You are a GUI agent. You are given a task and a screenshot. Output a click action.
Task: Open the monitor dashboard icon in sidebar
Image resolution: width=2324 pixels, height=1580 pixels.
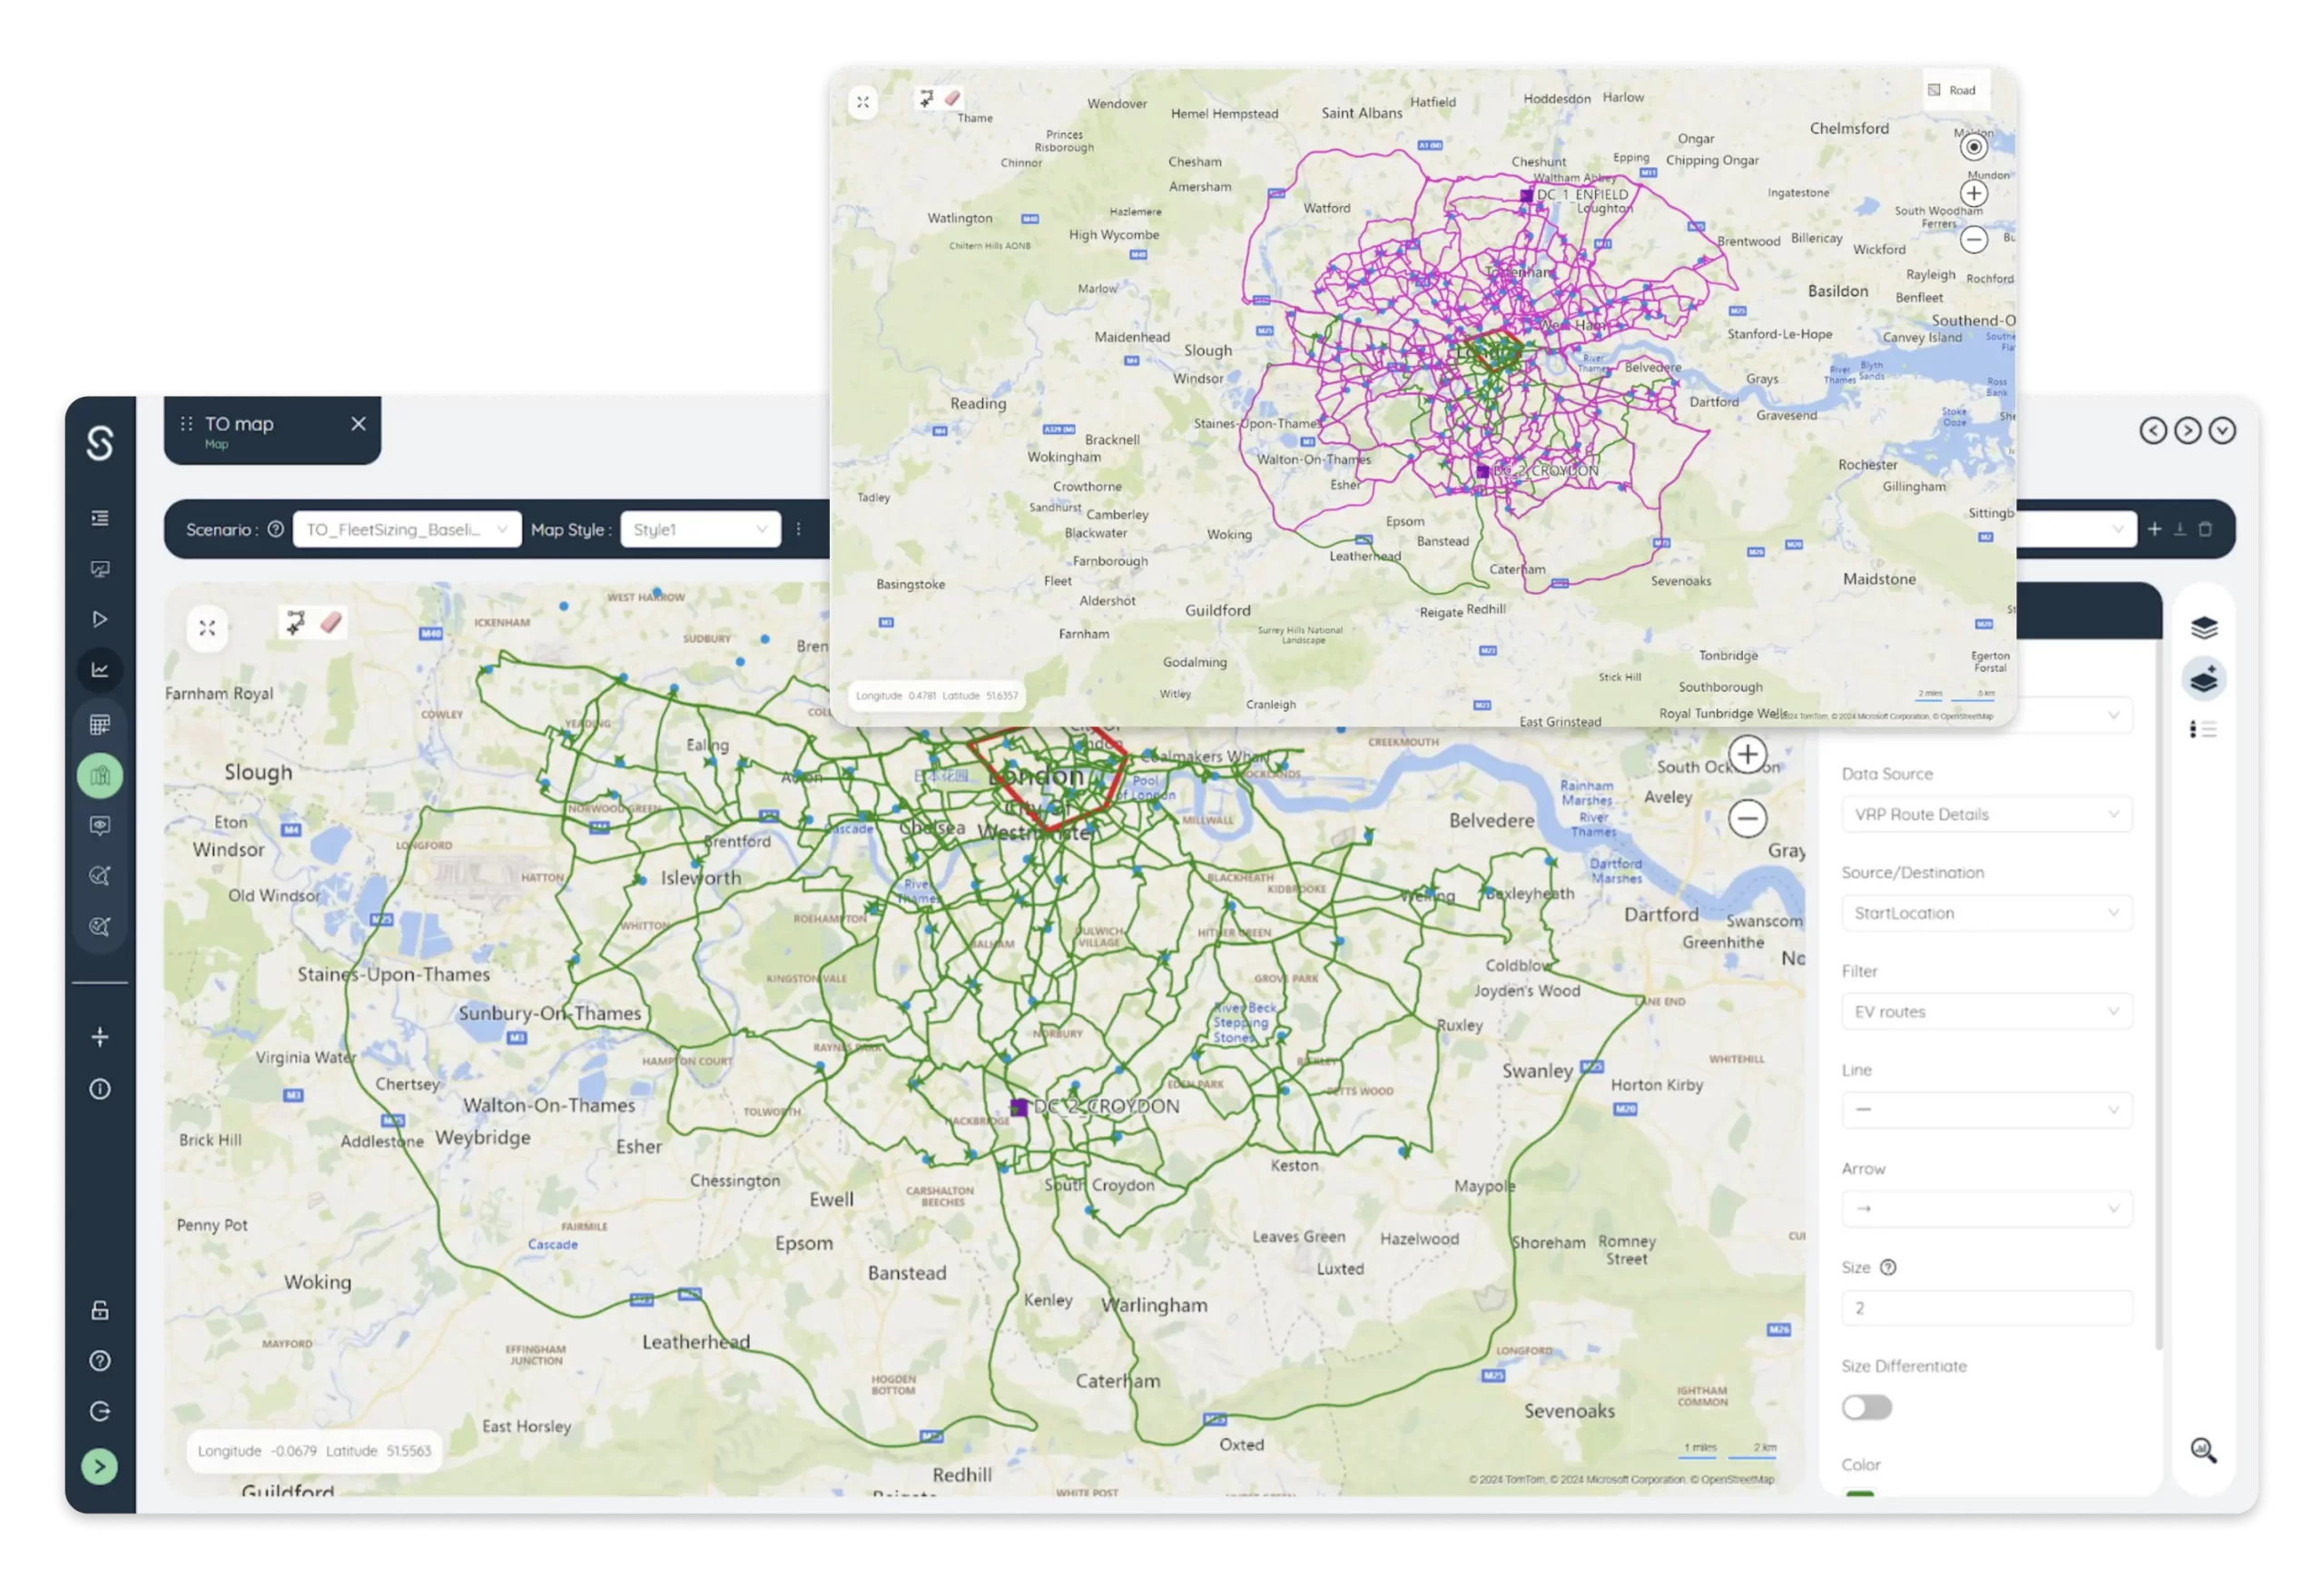(100, 569)
